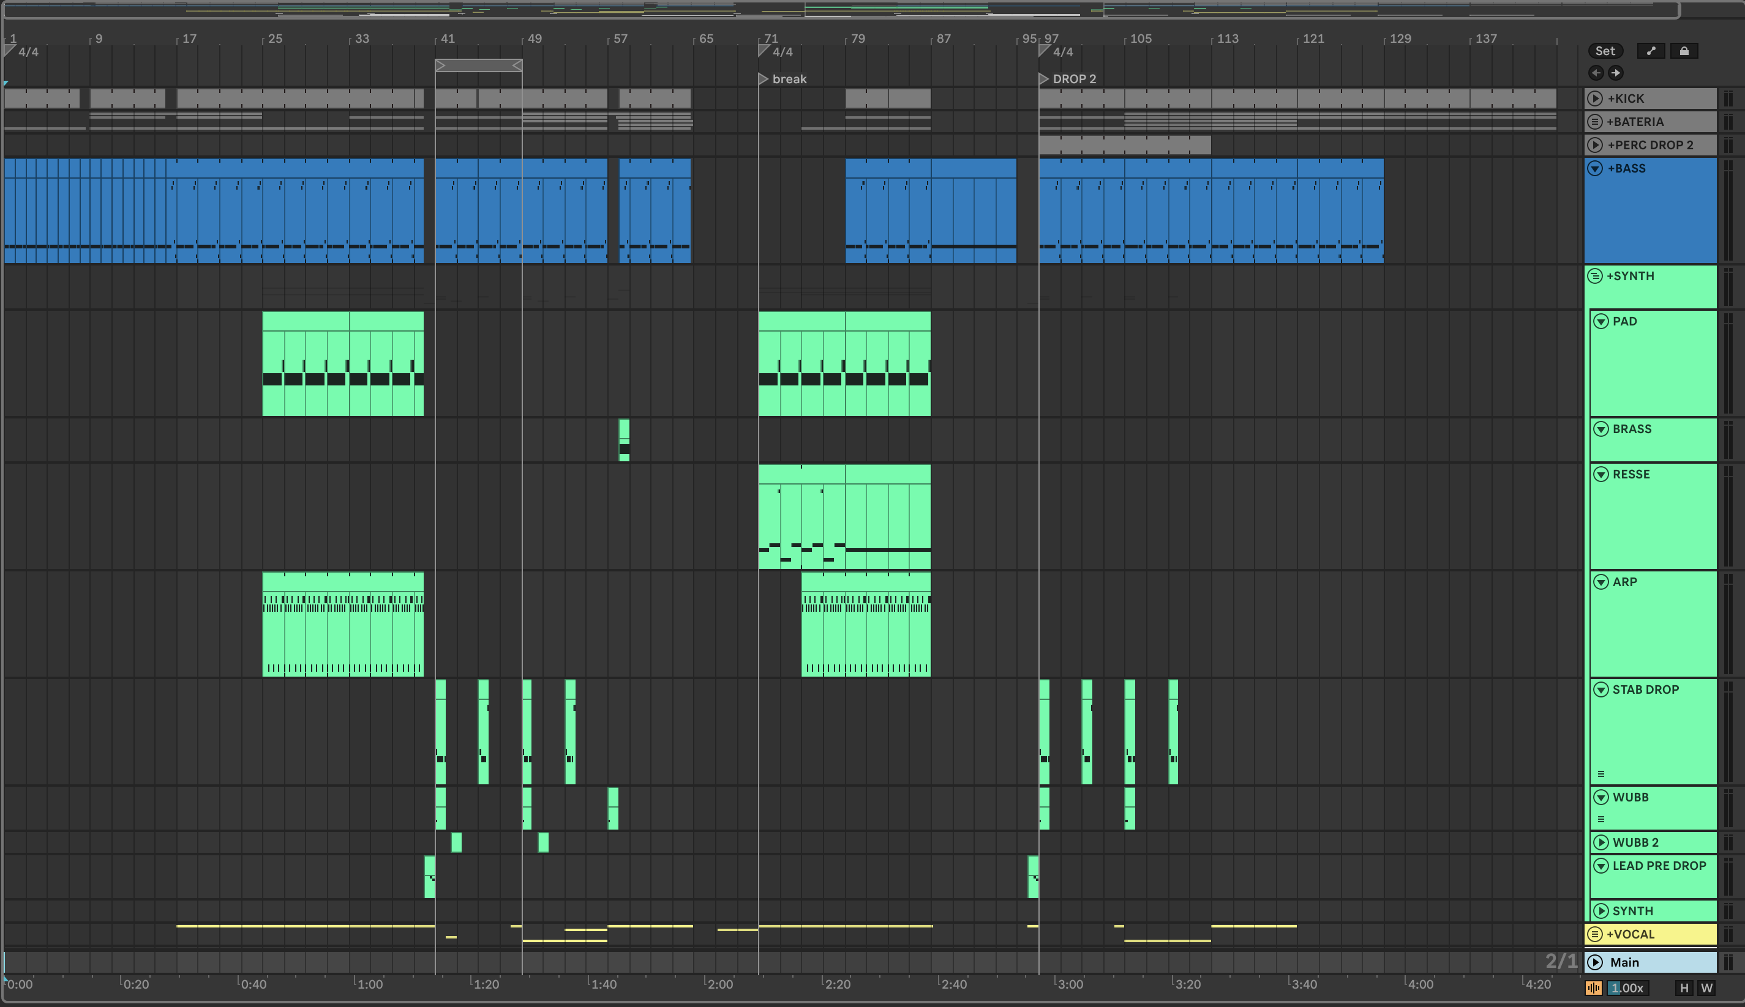Select the first WUBB 2 clip
The height and width of the screenshot is (1007, 1745).
pyautogui.click(x=456, y=842)
